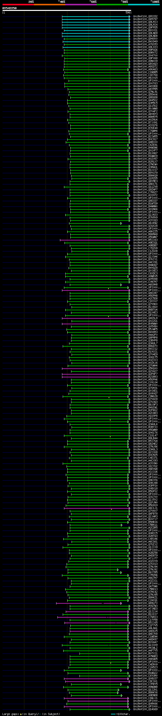Click the red 20% identity legend segment
162x716 pixels.
(x=18, y=5)
